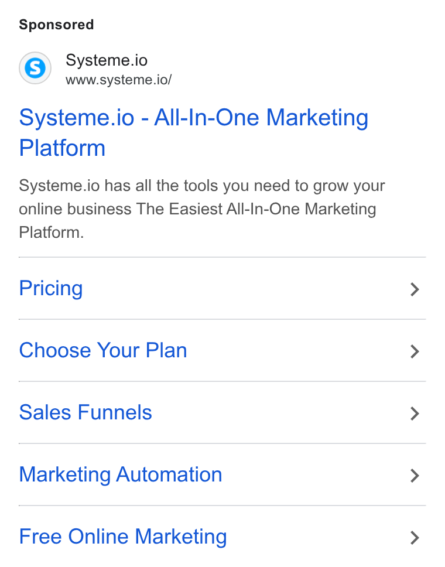Visit the Free Online Marketing link

pos(123,537)
